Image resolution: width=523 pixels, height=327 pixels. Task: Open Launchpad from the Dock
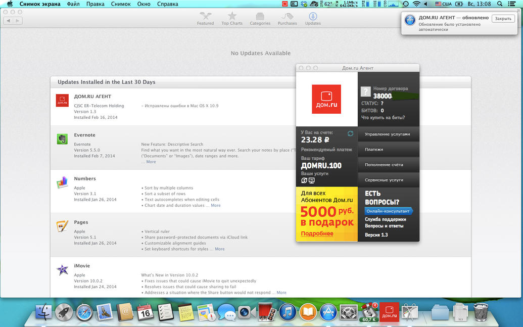[x=64, y=312]
